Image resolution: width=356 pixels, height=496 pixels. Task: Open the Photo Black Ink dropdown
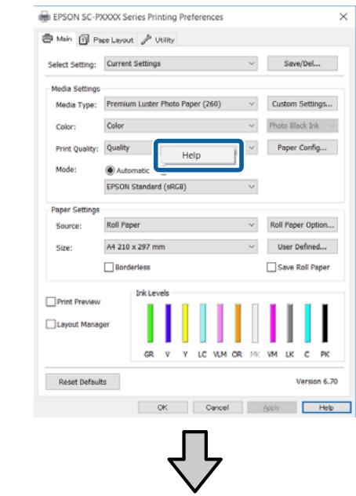coord(302,126)
